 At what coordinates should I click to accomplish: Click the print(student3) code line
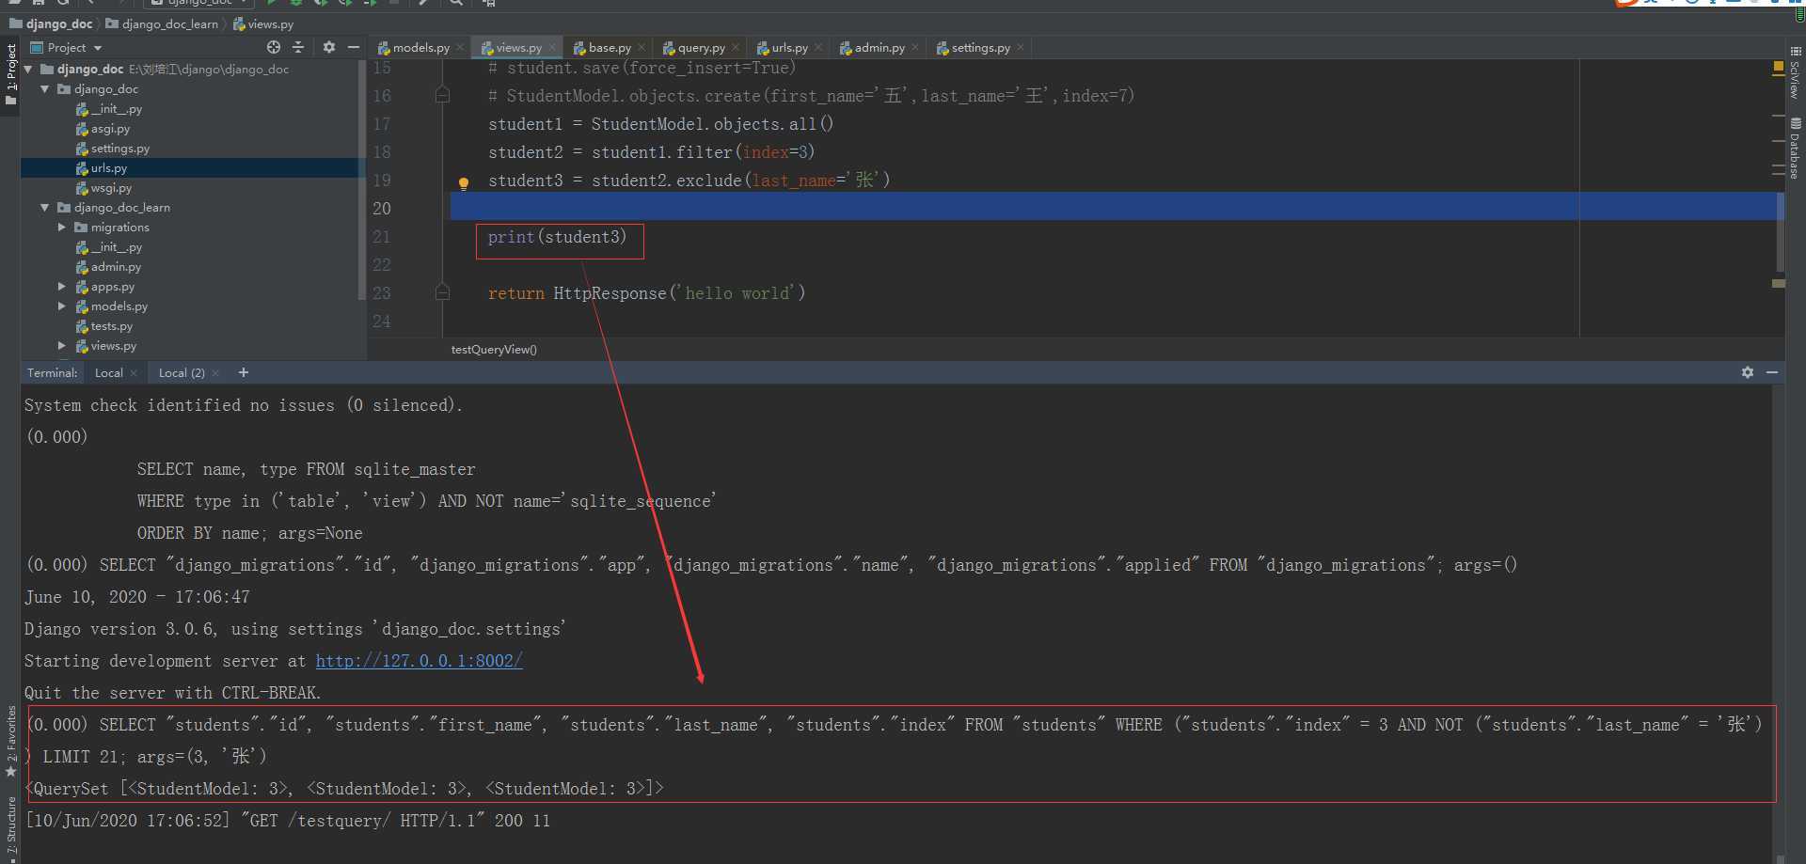557,237
